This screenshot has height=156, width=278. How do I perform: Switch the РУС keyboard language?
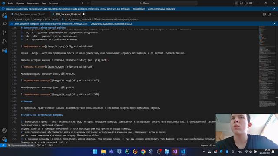point(239,152)
